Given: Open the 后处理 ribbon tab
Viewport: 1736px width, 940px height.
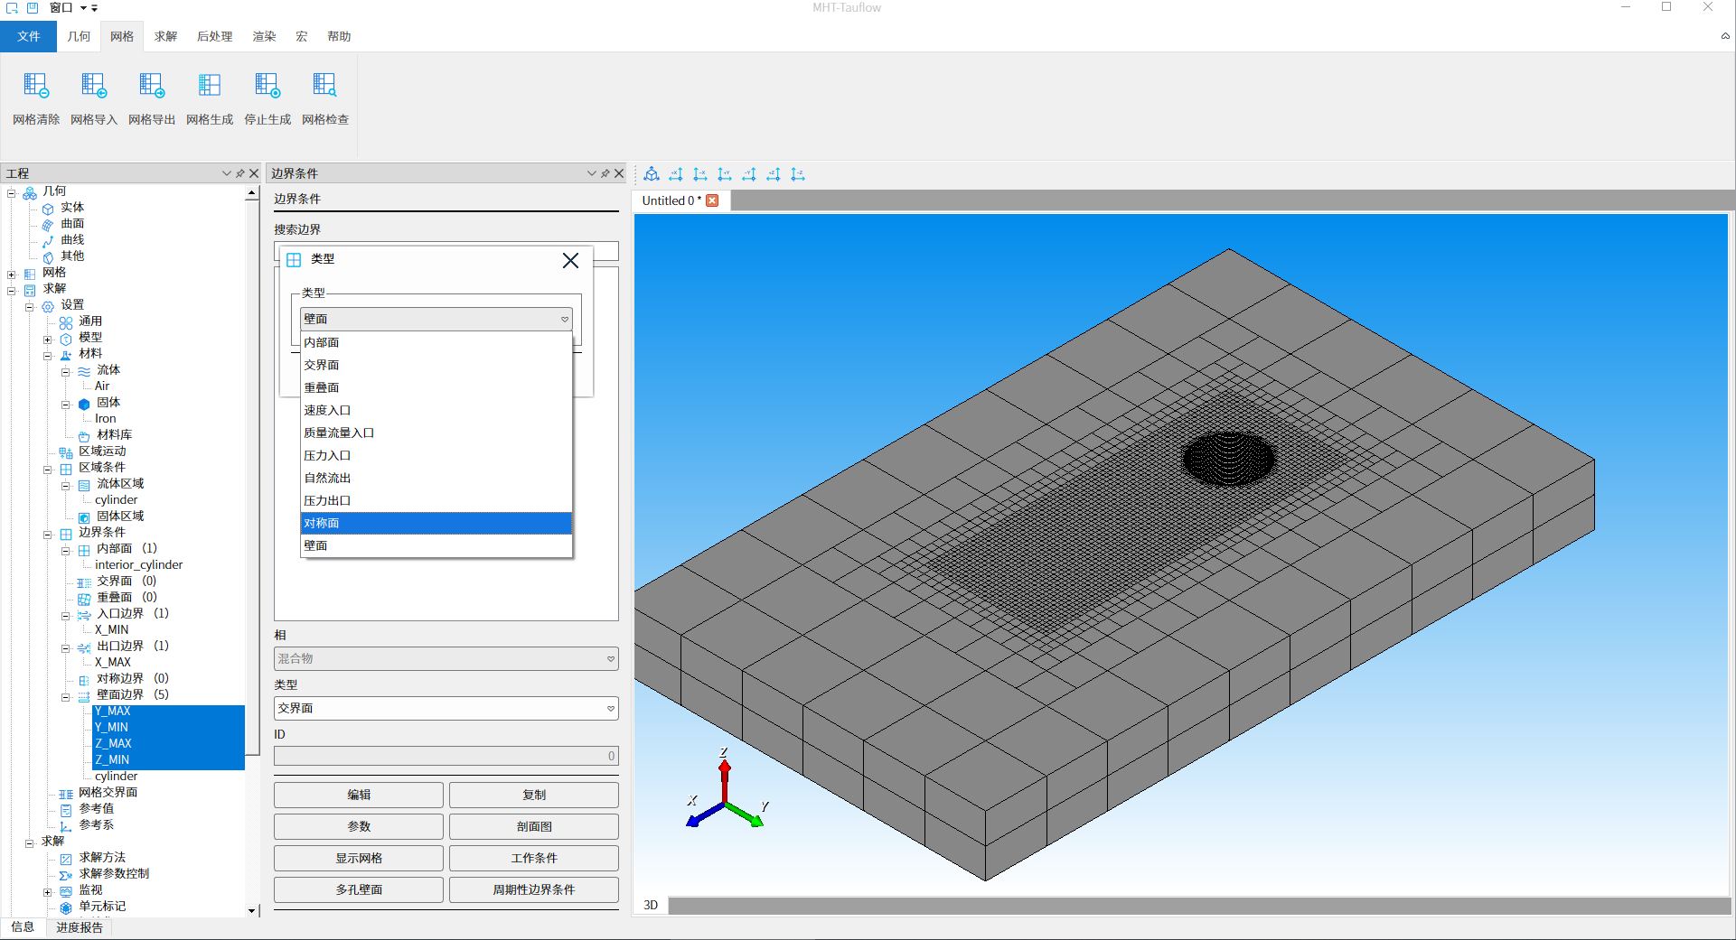Looking at the screenshot, I should [x=214, y=36].
